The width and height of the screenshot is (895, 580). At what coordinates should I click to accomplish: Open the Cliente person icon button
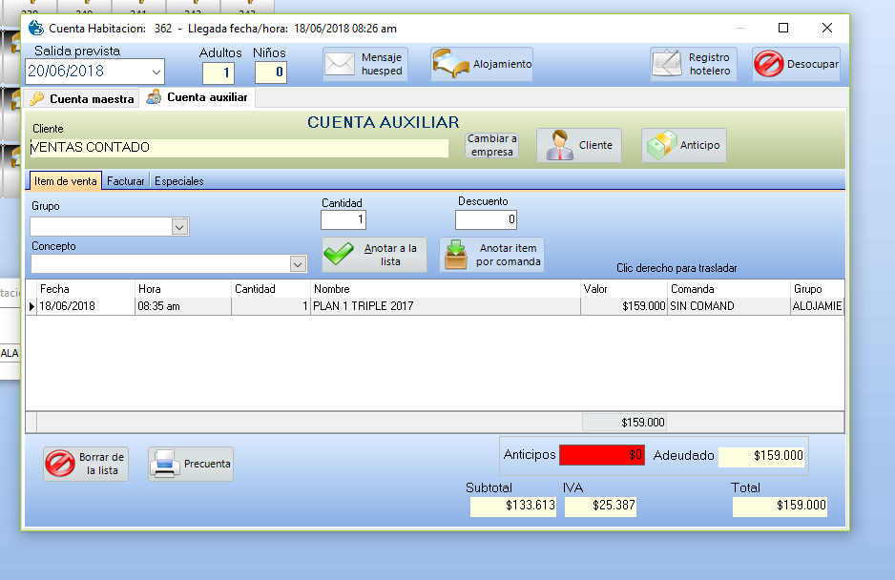[x=558, y=146]
